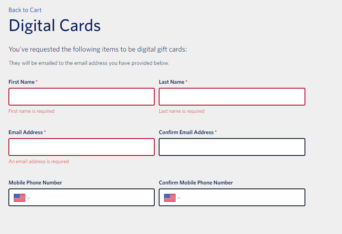The height and width of the screenshot is (234, 342).
Task: Click the Mobile Phone Number label
Action: click(35, 183)
